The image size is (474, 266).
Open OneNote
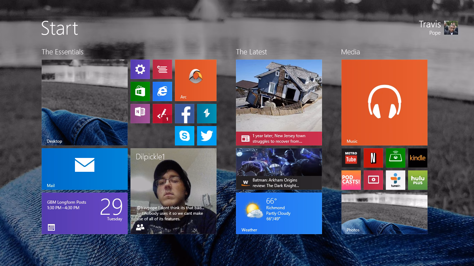[x=140, y=113]
